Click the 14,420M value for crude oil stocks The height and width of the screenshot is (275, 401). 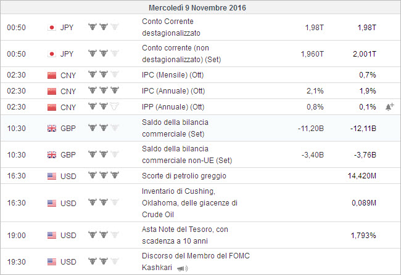coord(362,176)
